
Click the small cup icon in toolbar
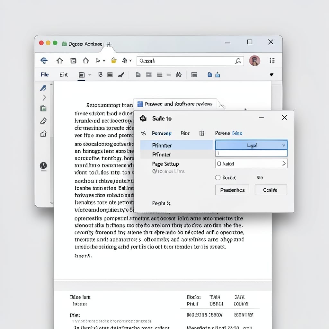click(x=100, y=75)
